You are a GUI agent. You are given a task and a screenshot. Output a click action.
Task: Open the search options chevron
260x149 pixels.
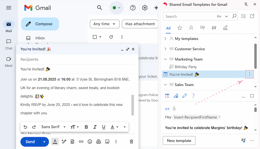point(226,16)
